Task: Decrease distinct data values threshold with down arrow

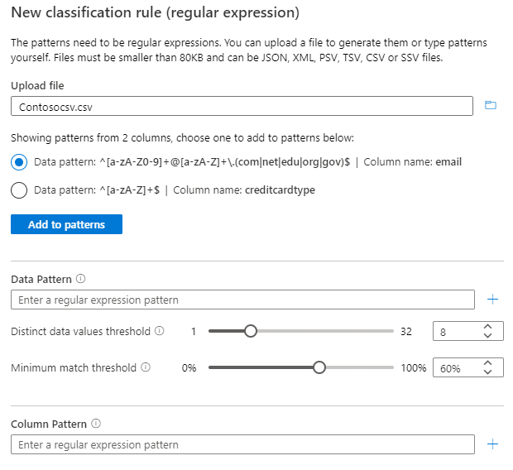Action: tap(488, 336)
